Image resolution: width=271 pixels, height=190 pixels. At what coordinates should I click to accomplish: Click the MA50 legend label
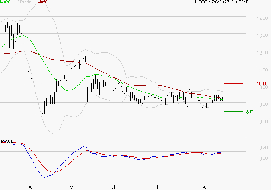(x=42, y=2)
